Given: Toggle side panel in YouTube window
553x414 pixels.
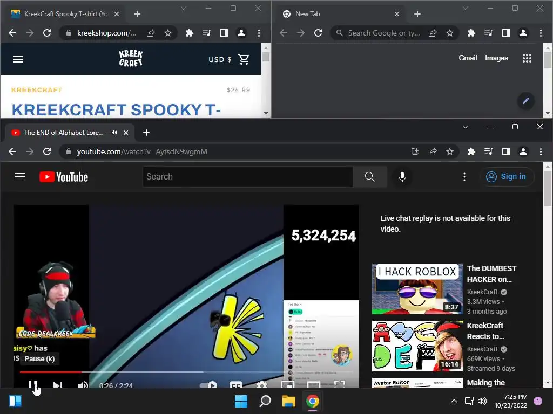Looking at the screenshot, I should (x=505, y=151).
